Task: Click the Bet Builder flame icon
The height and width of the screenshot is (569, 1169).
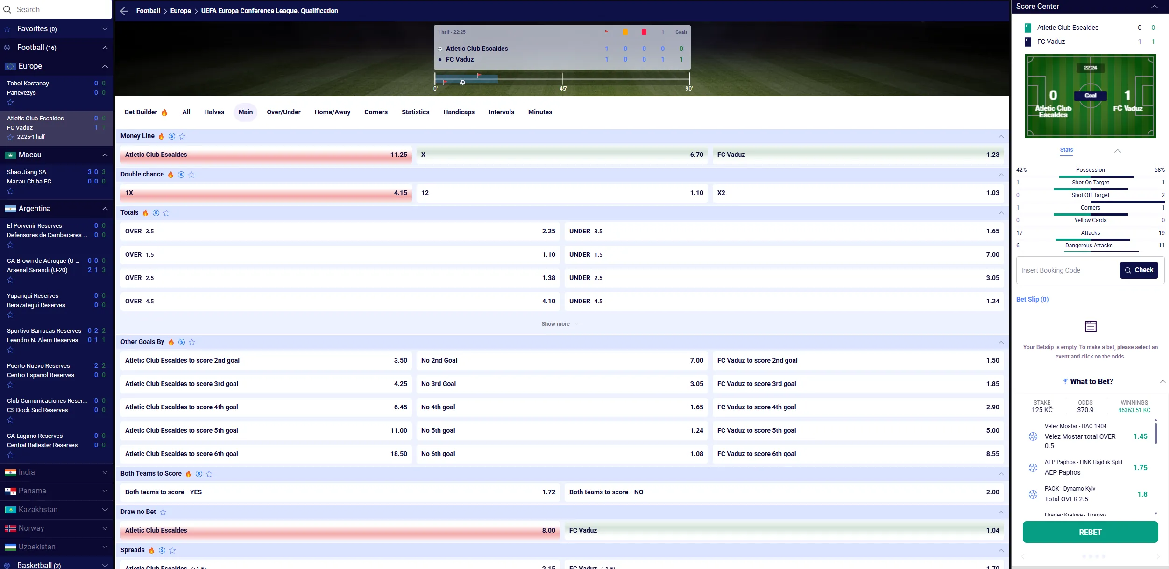Action: click(164, 112)
